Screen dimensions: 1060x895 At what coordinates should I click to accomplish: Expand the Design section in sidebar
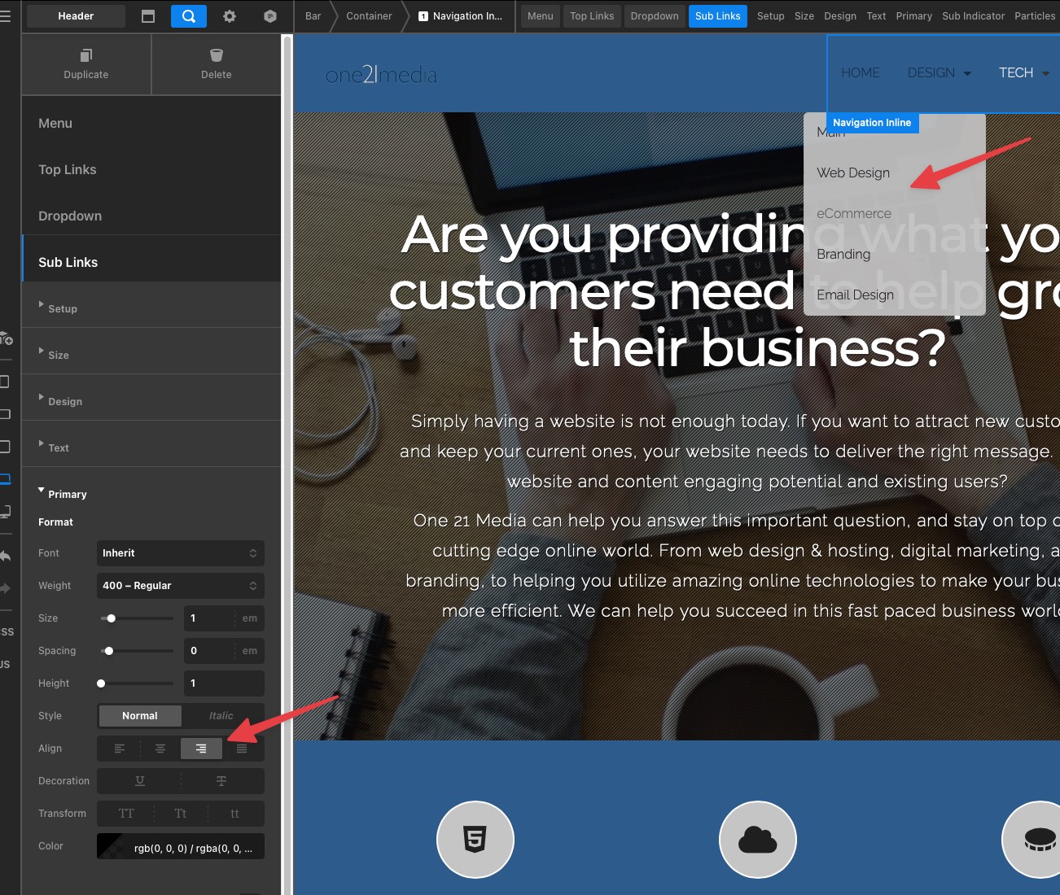tap(65, 401)
